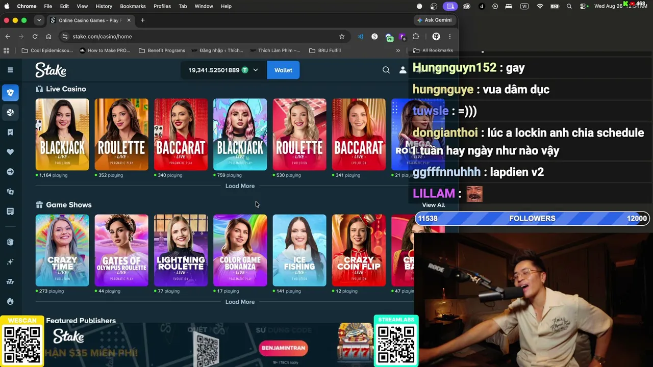The image size is (653, 367).
Task: Open a new Chrome tab
Action: (142, 20)
